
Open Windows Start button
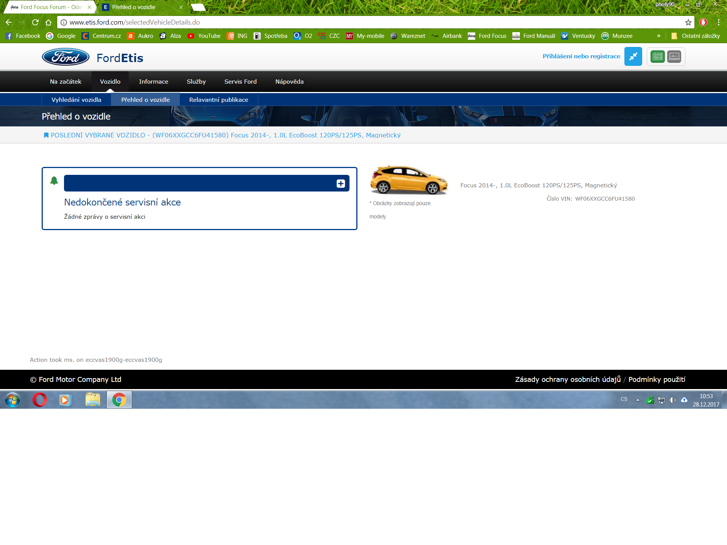coord(12,400)
